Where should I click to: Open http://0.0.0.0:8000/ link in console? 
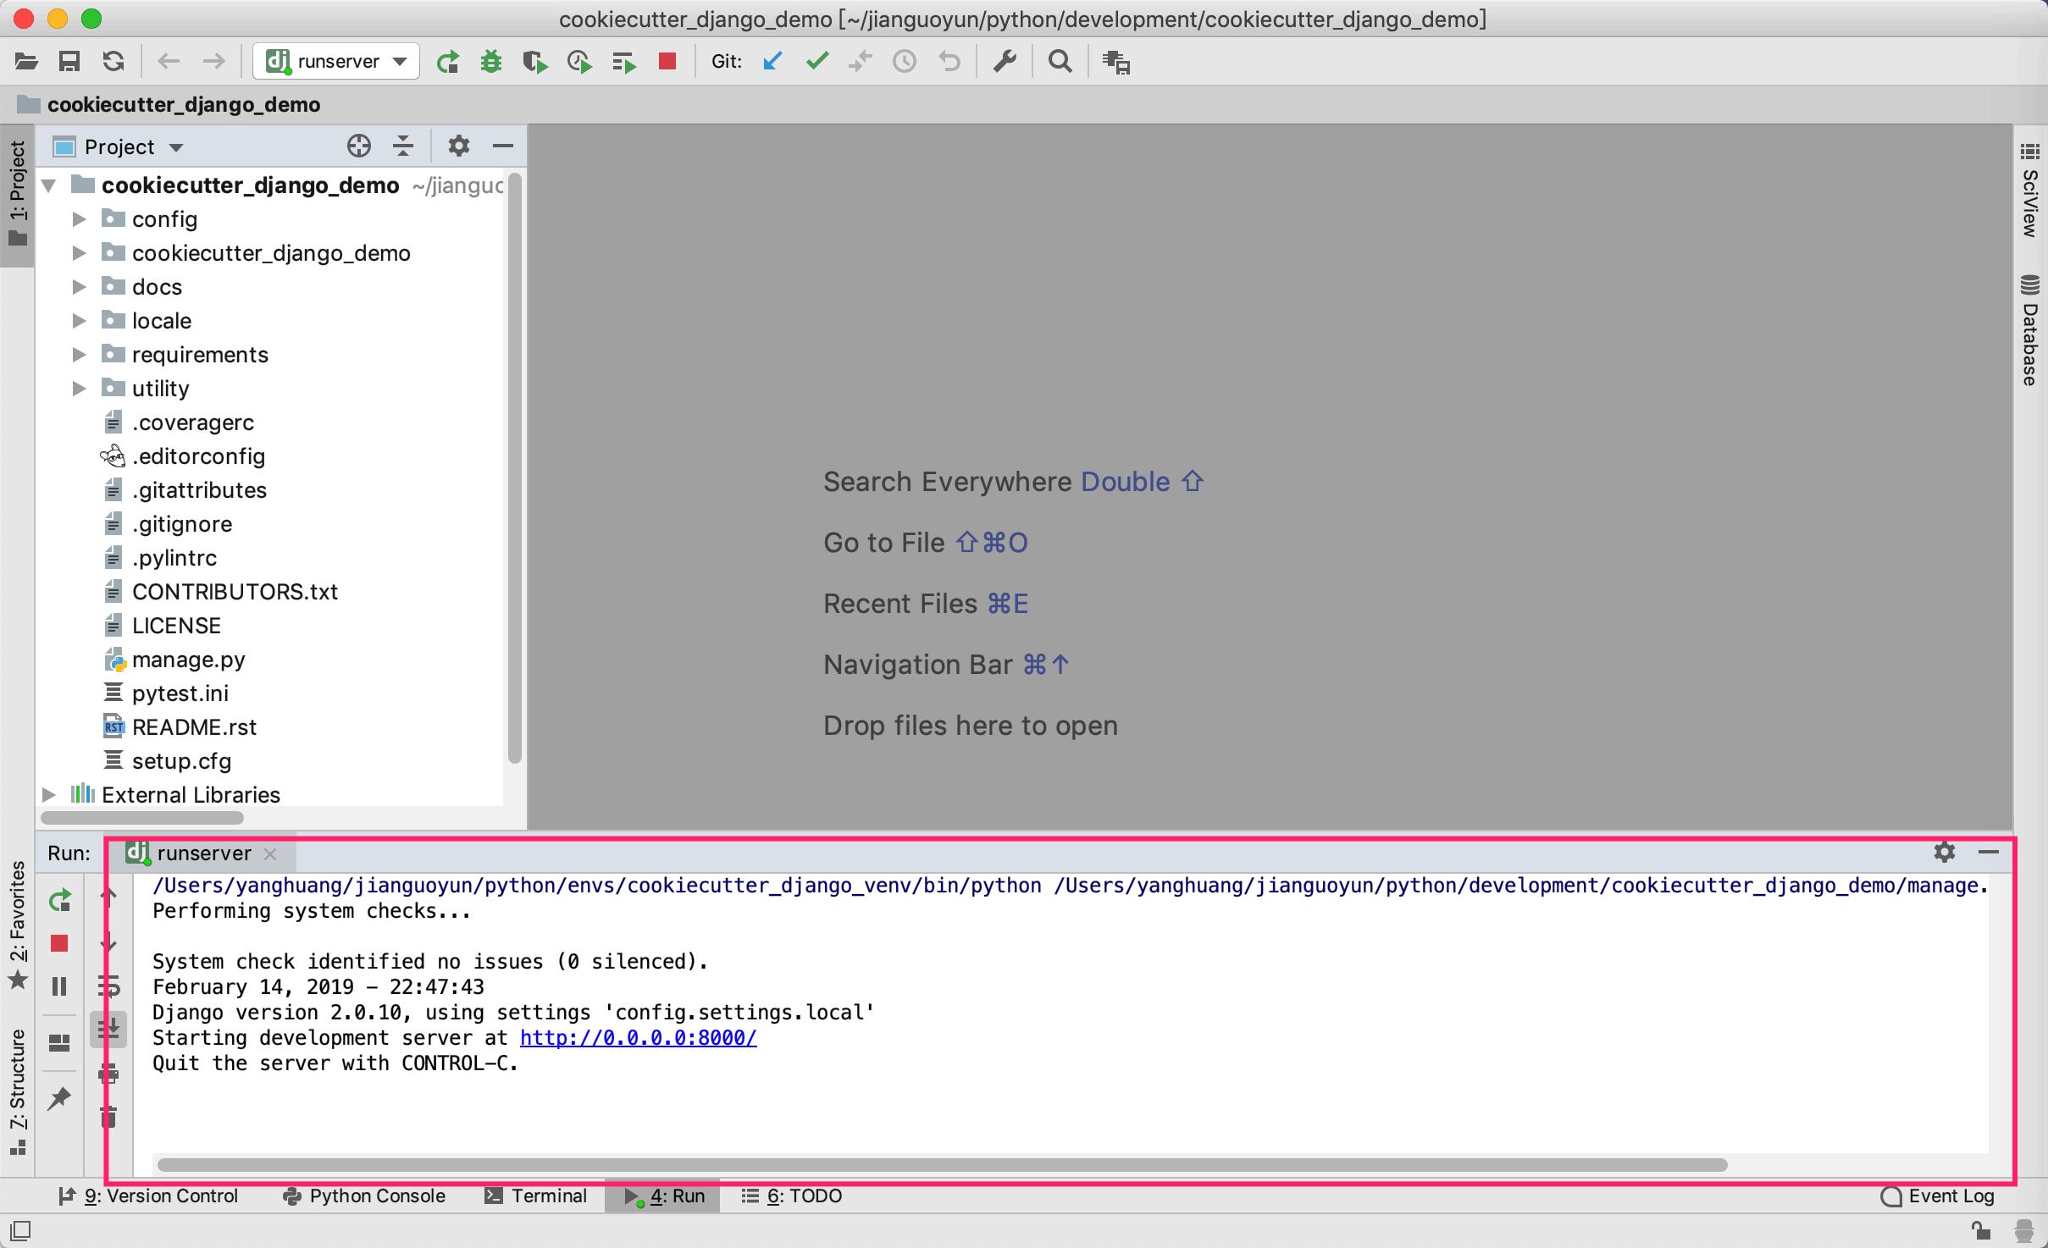(x=637, y=1037)
